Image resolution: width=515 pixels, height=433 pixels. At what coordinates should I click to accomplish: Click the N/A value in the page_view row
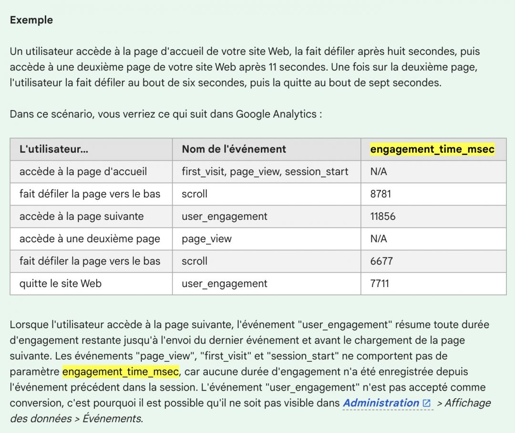pos(379,238)
